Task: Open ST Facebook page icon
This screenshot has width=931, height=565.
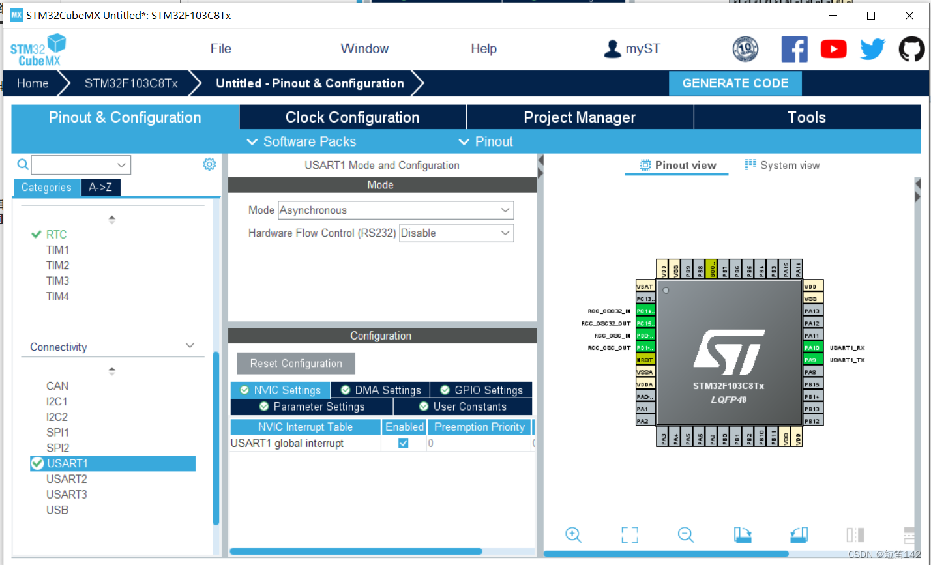Action: pyautogui.click(x=794, y=49)
